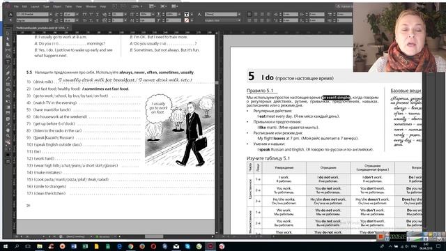This screenshot has height=251, width=446.
Task: Click the 'Правило 5.1' heading
Action: point(260,91)
